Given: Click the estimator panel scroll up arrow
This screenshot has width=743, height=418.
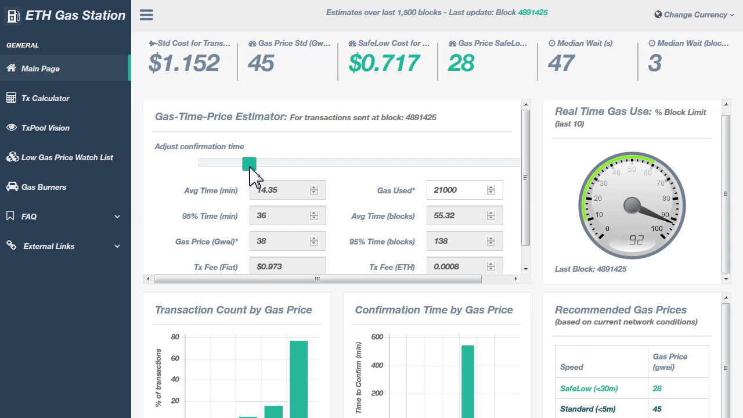Looking at the screenshot, I should [x=526, y=105].
